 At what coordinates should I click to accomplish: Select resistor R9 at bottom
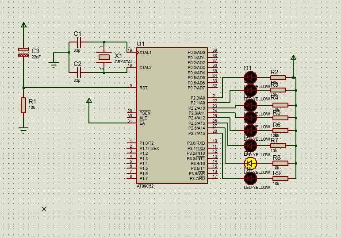(280, 178)
